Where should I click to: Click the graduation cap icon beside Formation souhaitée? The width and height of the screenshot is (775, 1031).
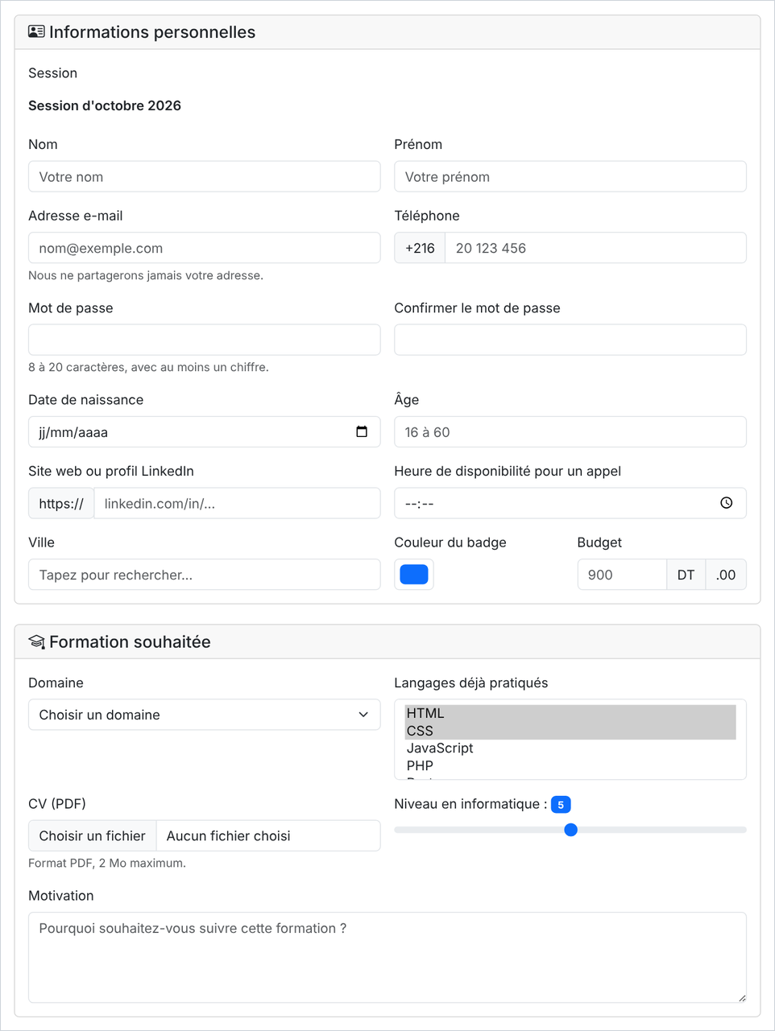[x=36, y=642]
